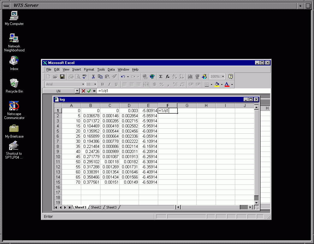Open the Data menu
314x244 pixels.
click(x=111, y=69)
